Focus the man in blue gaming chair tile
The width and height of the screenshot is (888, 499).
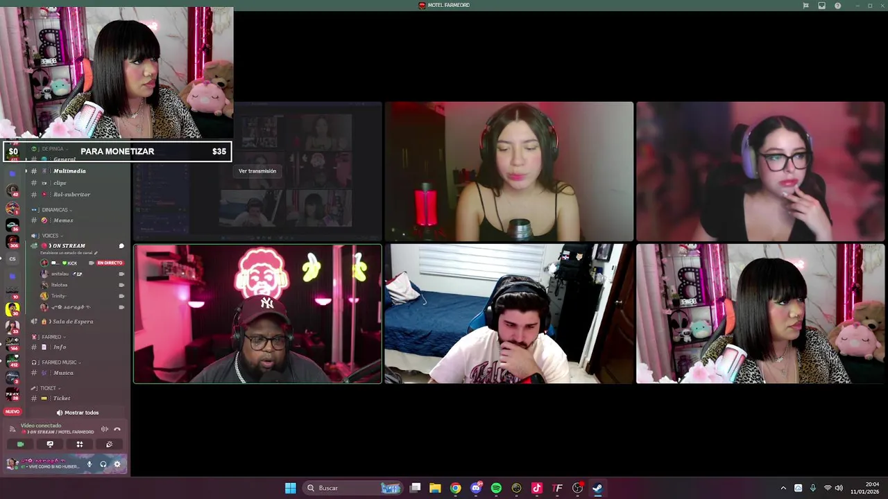point(509,313)
